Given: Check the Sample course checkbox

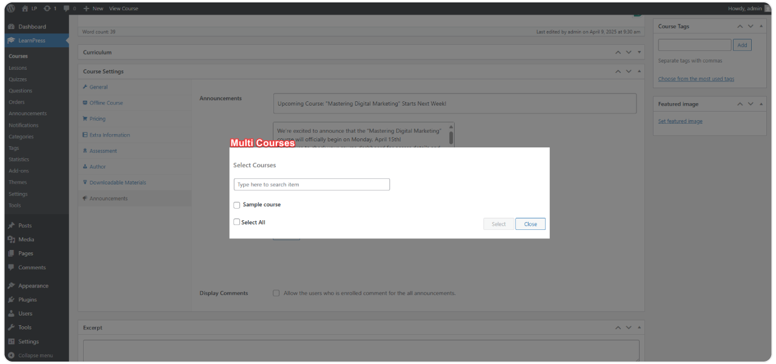Looking at the screenshot, I should point(236,205).
